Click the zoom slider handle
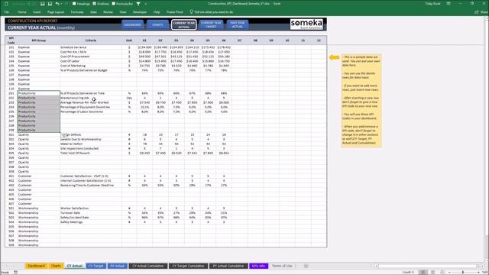Image resolution: width=489 pixels, height=275 pixels. [x=463, y=272]
